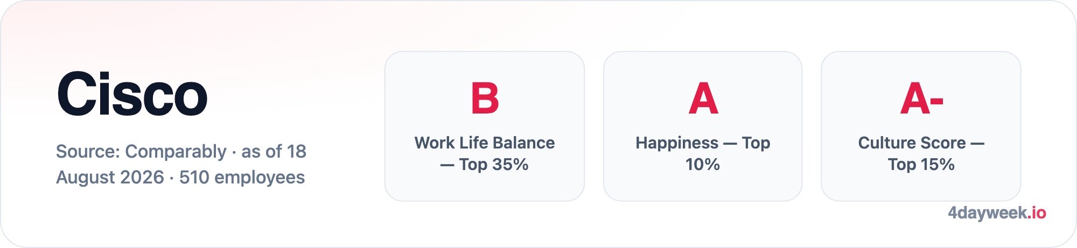
Task: Select the 'Happiness — Top' label
Action: point(703,143)
